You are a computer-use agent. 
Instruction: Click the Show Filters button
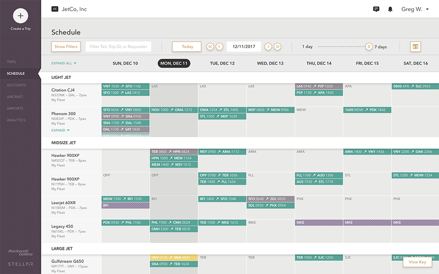pyautogui.click(x=66, y=46)
